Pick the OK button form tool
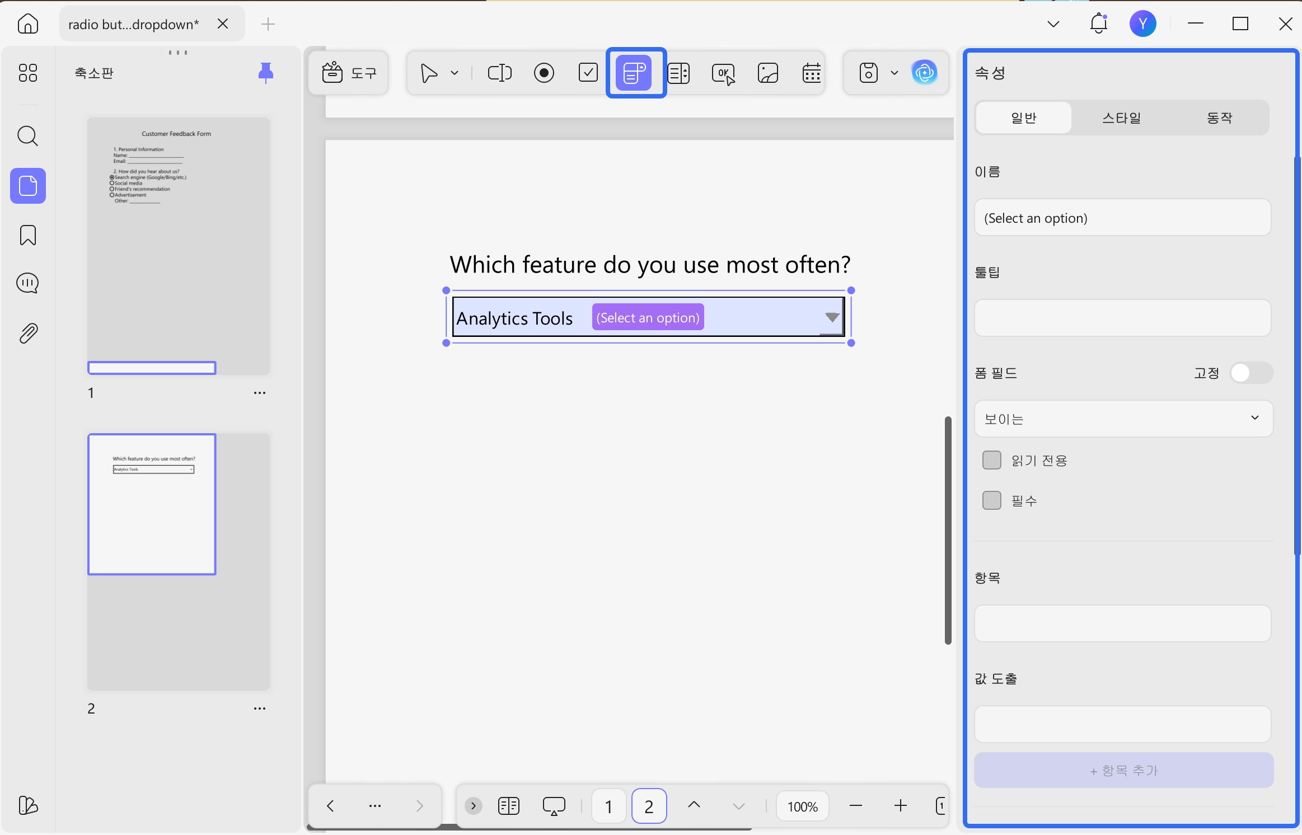Viewport: 1302px width, 835px height. pos(723,73)
